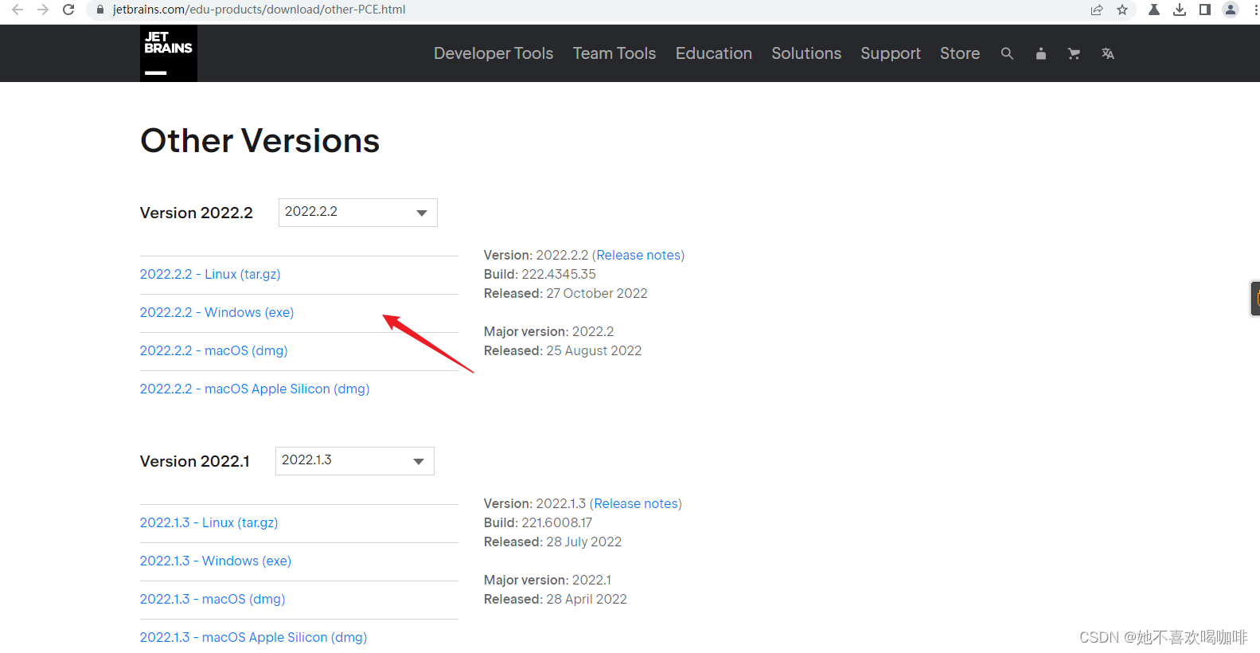Download 2022.1.3 Windows exe
Screen dimensions: 1260x653
(x=216, y=561)
